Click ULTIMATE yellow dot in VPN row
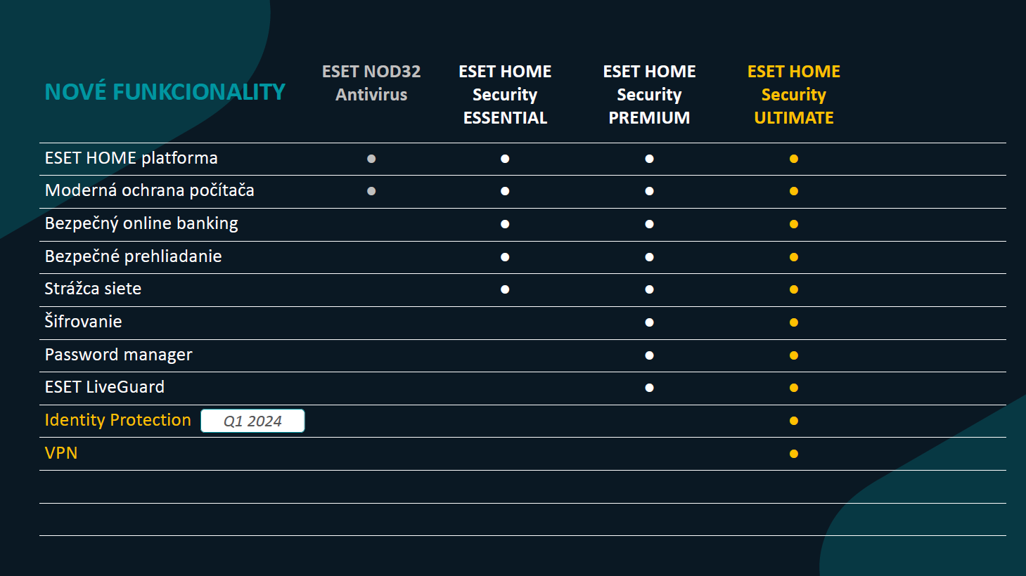Screen dimensions: 1026x576 coord(794,454)
